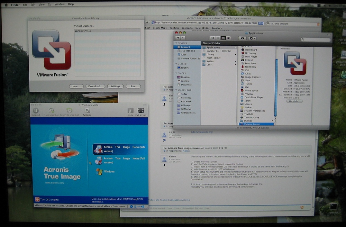Viewport: 346px width, 227px height.
Task: Select mach_kernel file in Finder column
Action: coord(211,58)
